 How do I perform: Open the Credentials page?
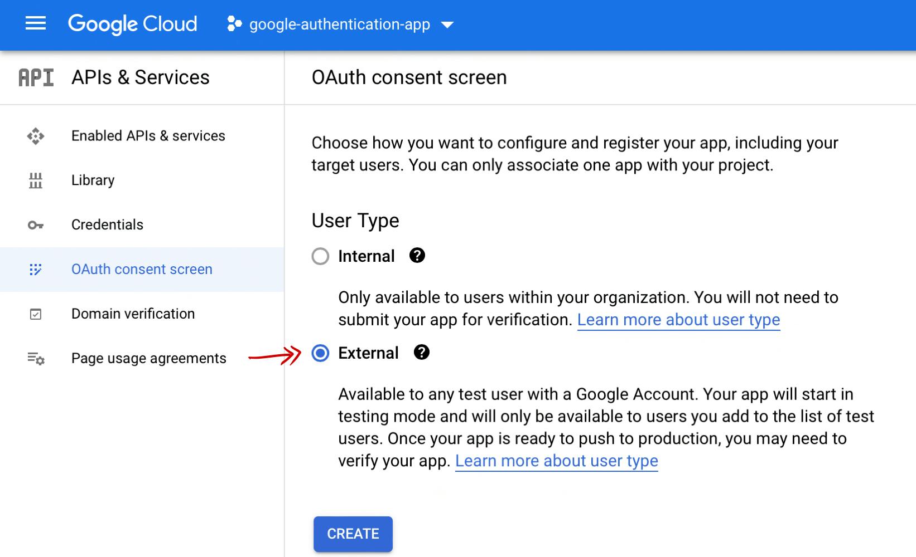(142, 225)
